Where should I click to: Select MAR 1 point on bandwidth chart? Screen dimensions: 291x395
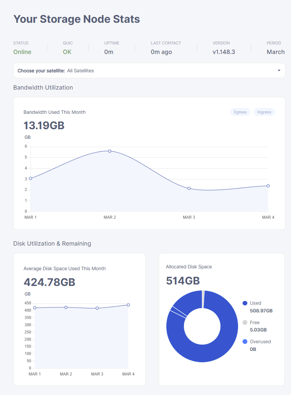[x=30, y=178]
